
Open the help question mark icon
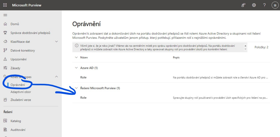tap(264, 5)
